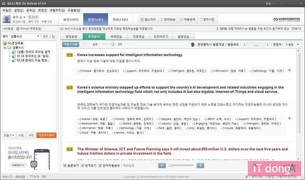Screen dimensions: 305x180
Task: Click the green My문장목록 root icon
Action: 5,43
